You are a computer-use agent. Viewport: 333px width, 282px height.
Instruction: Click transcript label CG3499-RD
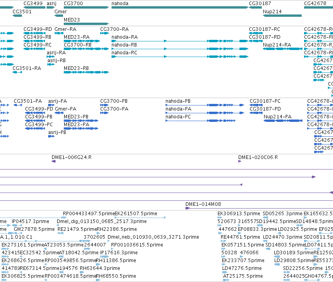(38, 29)
